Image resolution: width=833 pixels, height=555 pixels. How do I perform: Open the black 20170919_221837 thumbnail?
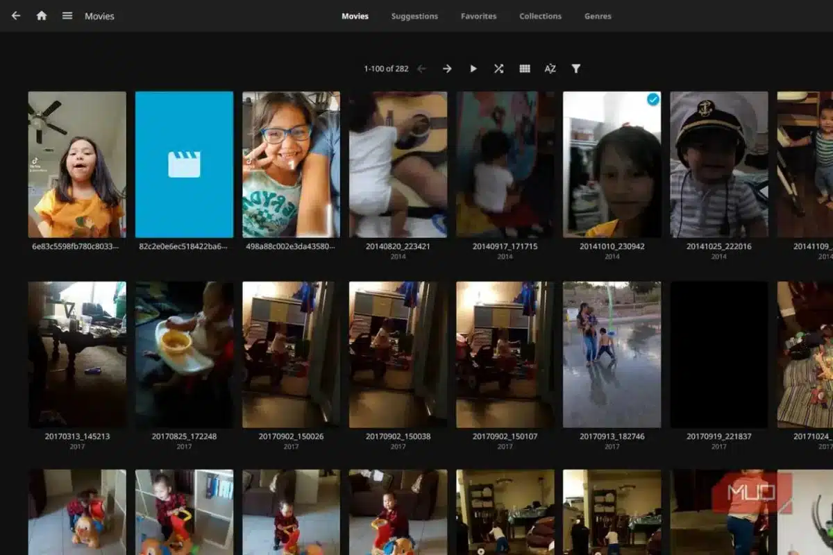718,355
